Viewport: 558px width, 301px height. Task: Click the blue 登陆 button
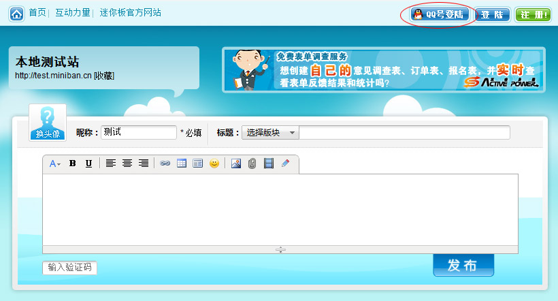492,15
